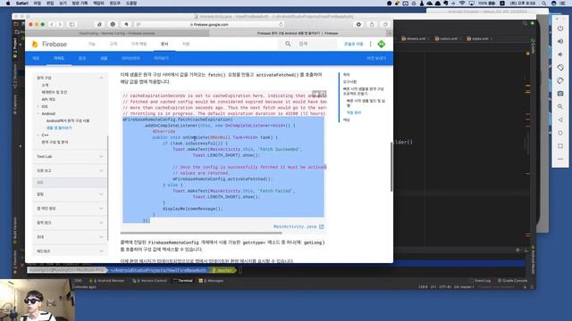Expand the Test Lab sidebar section

(101, 157)
